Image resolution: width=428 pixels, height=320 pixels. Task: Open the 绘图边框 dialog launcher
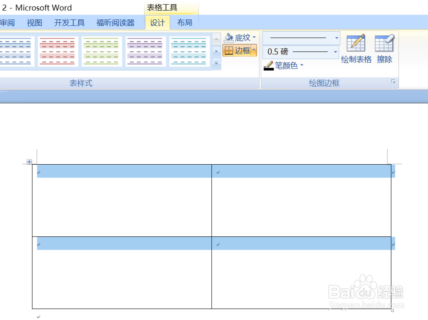coord(393,82)
